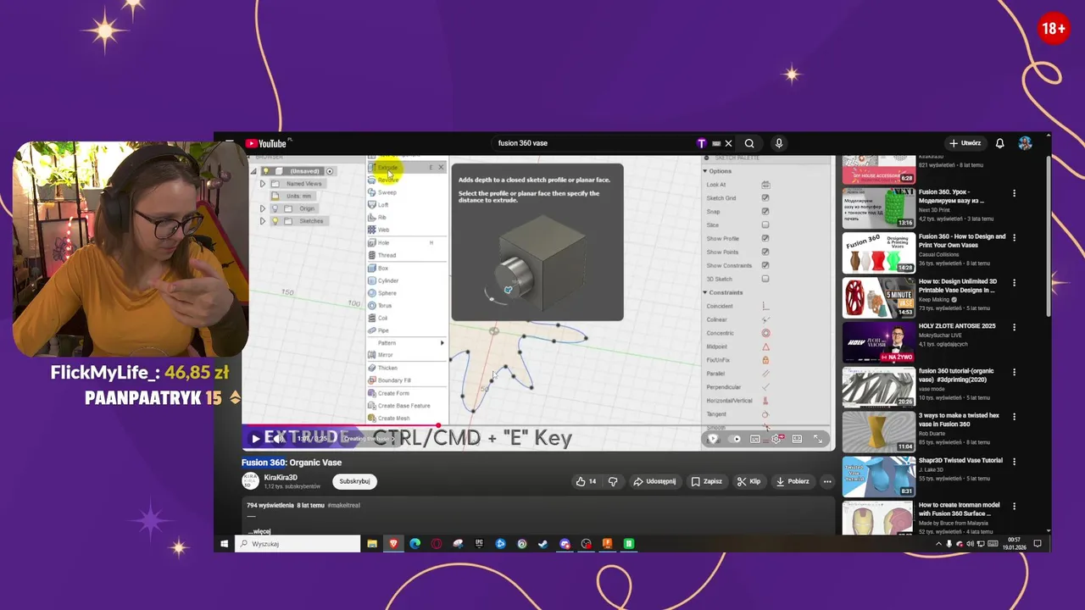
Task: Enable the 3D Sketch checkbox
Action: tap(765, 279)
